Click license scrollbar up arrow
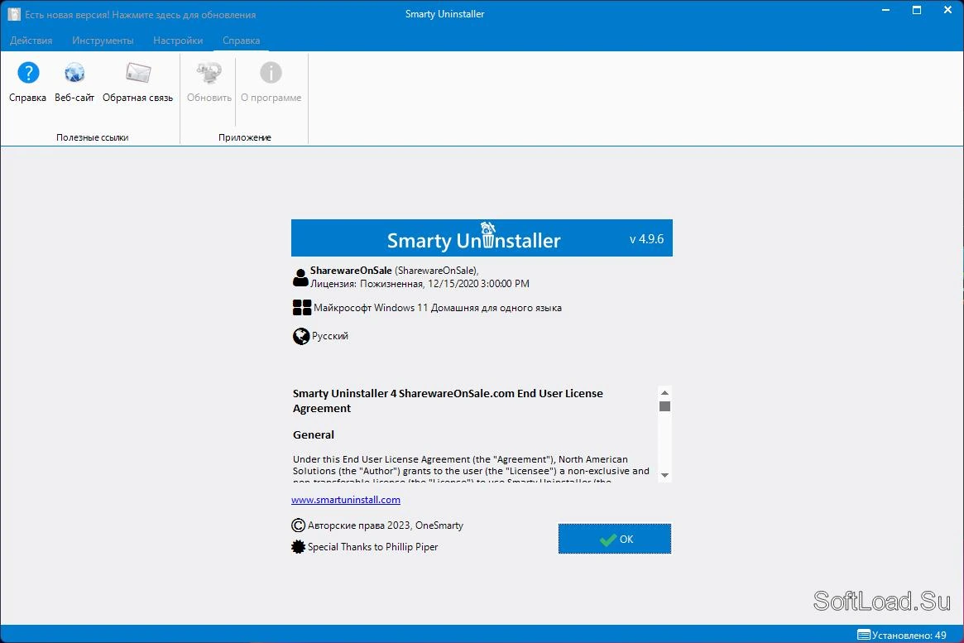Screen dimensions: 964x643 (664, 392)
